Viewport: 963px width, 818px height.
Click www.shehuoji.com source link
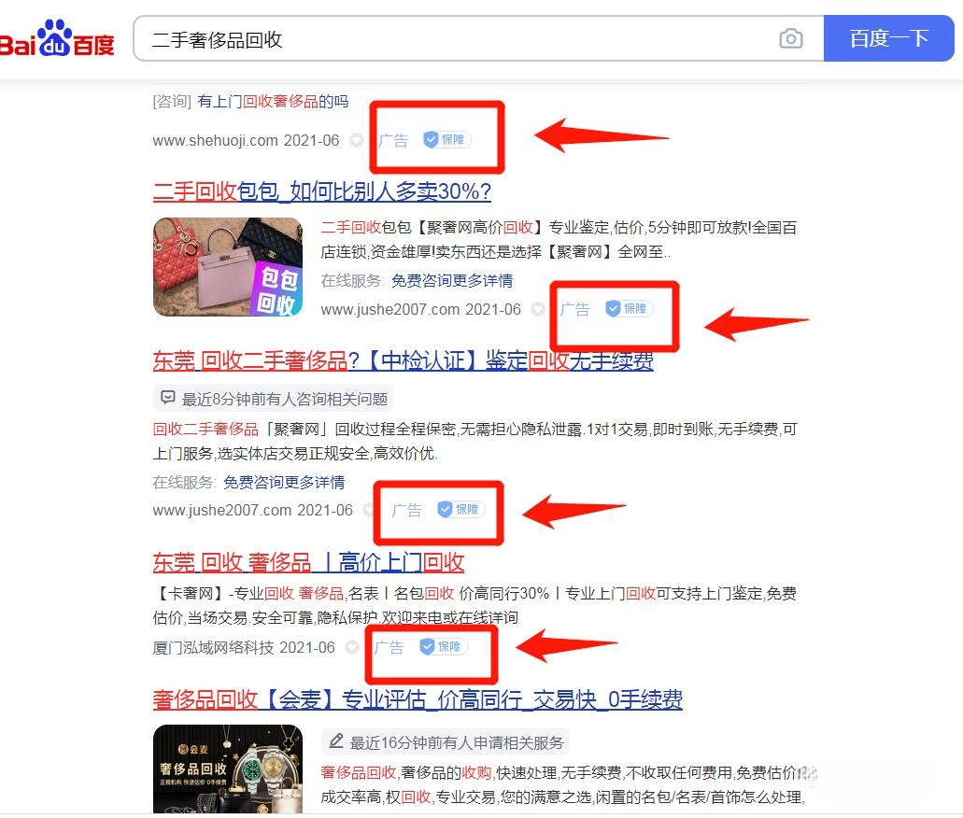point(215,141)
